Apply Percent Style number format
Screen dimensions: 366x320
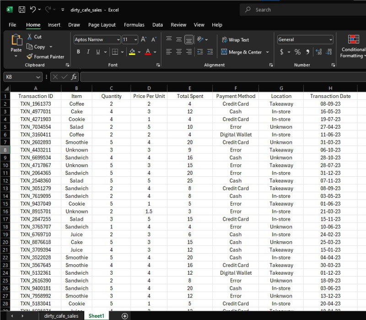pyautogui.click(x=297, y=52)
